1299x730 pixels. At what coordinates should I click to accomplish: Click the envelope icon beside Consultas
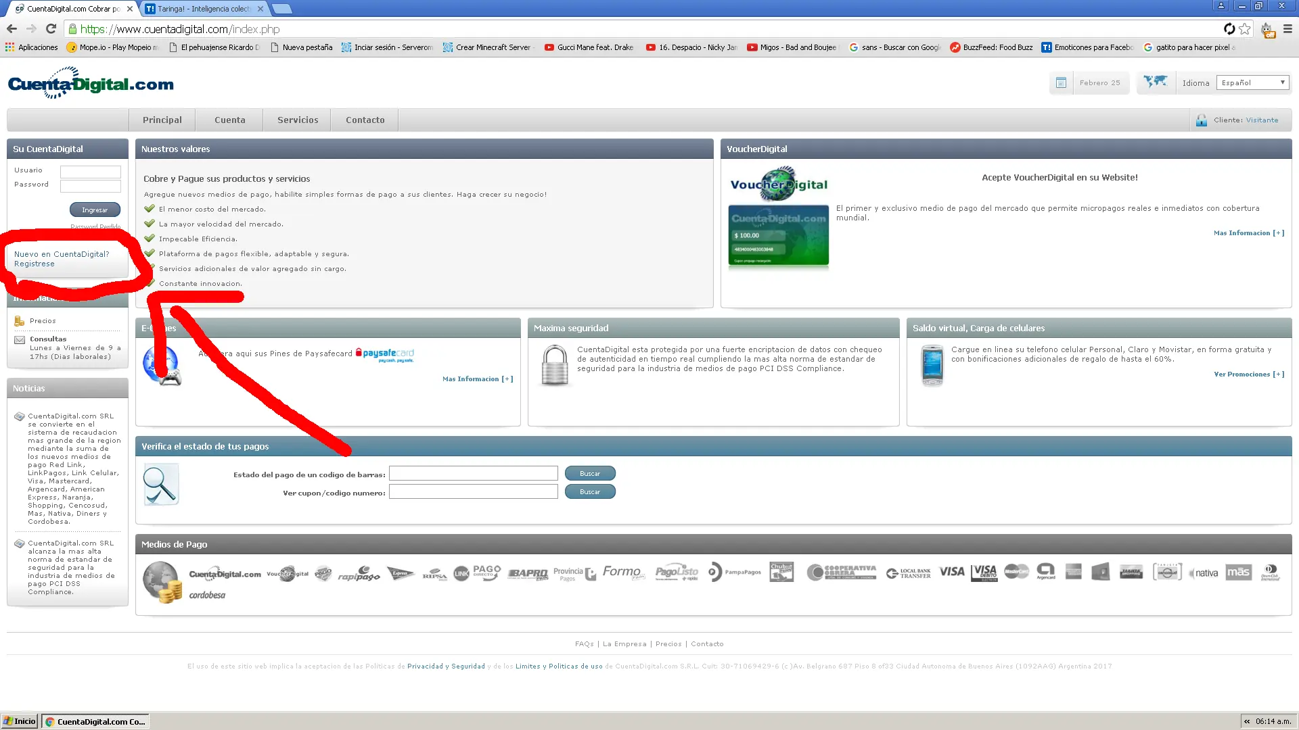coord(20,340)
